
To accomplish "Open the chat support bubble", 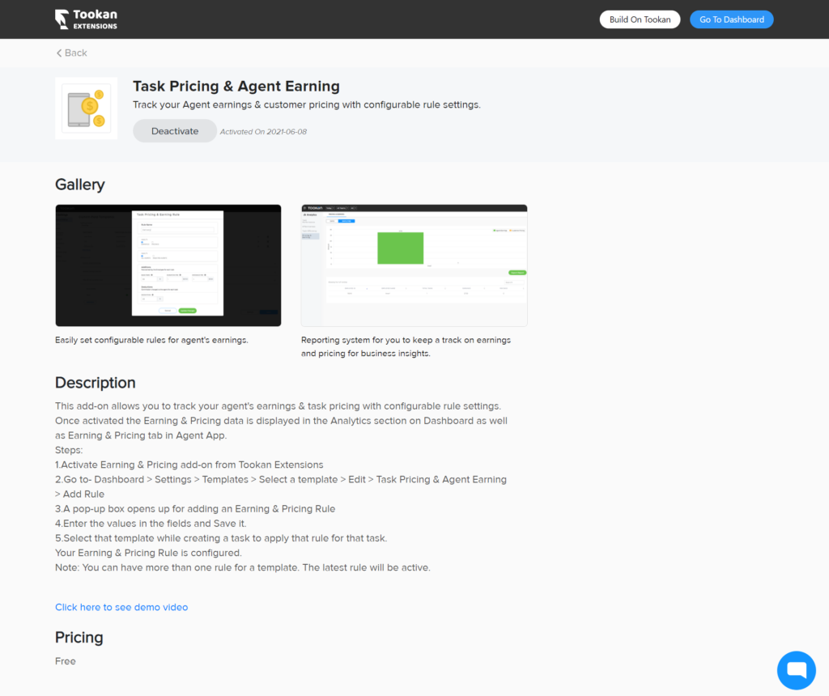I will pos(797,670).
